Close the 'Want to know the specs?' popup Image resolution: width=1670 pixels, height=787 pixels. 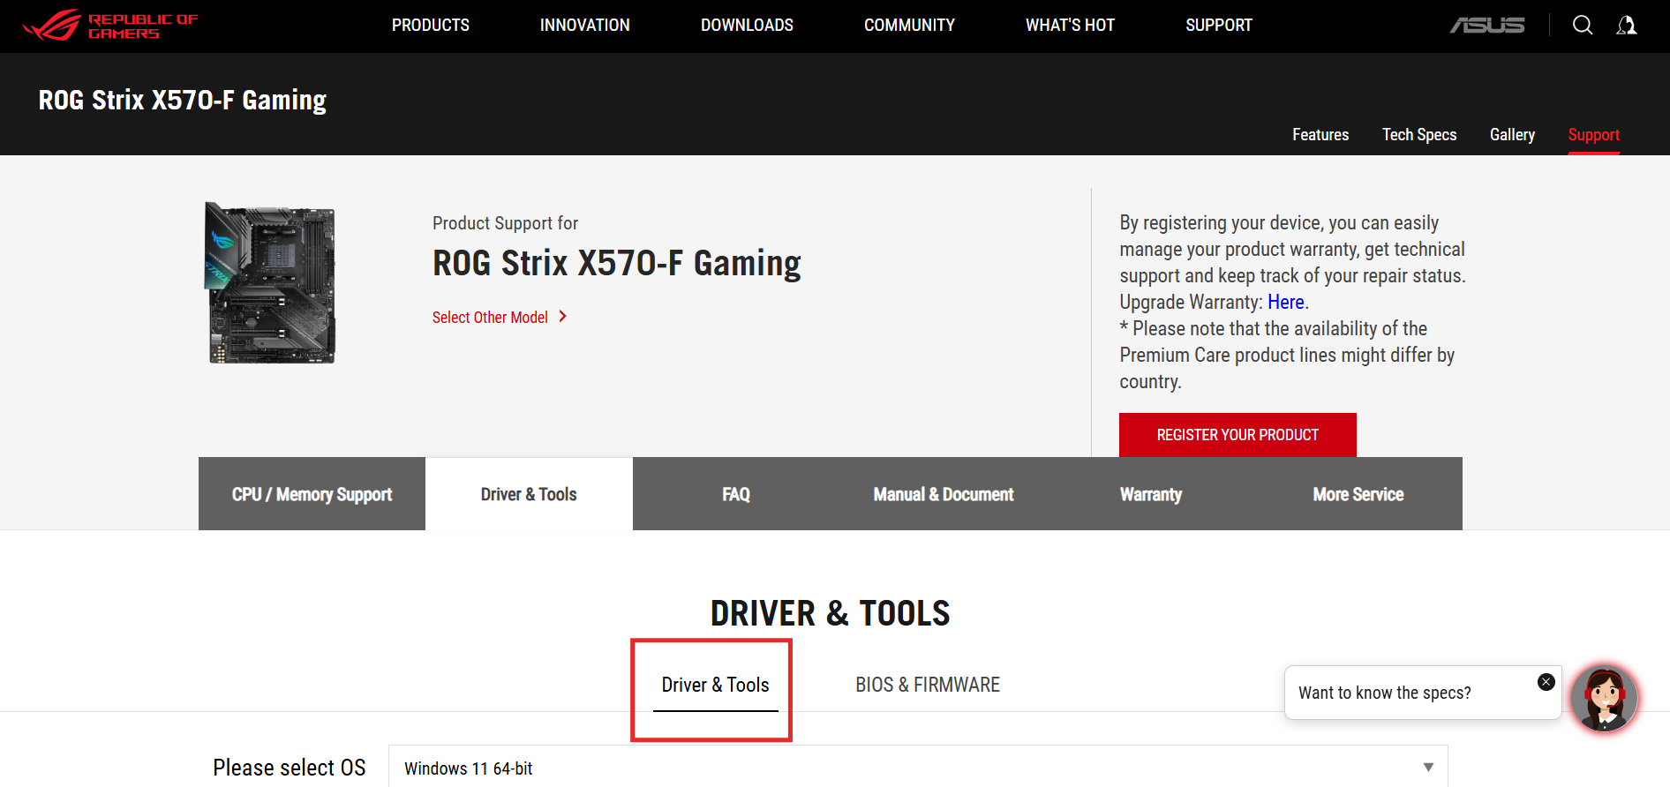tap(1546, 682)
